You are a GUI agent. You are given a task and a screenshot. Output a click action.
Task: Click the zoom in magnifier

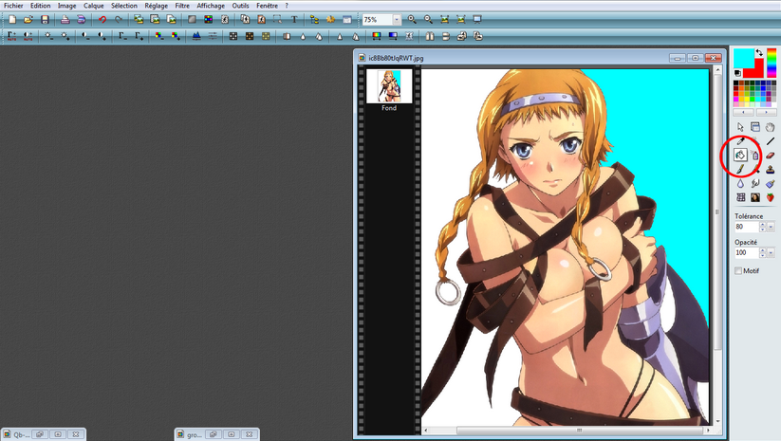click(x=412, y=19)
